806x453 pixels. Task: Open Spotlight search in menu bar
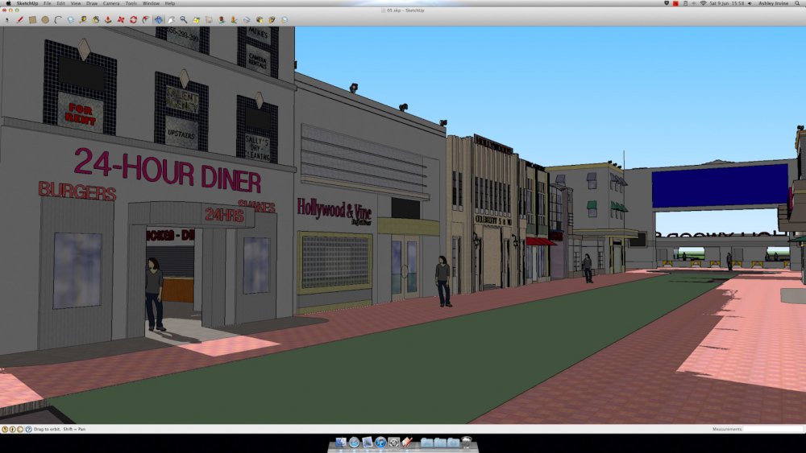(x=797, y=3)
